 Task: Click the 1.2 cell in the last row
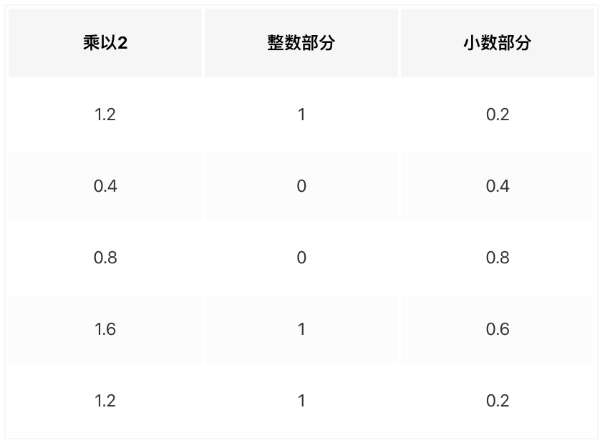pos(105,401)
